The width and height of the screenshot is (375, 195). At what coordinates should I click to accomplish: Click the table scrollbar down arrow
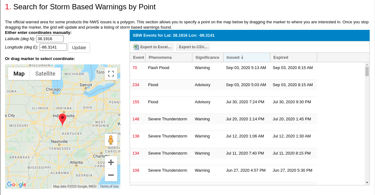[x=367, y=183]
